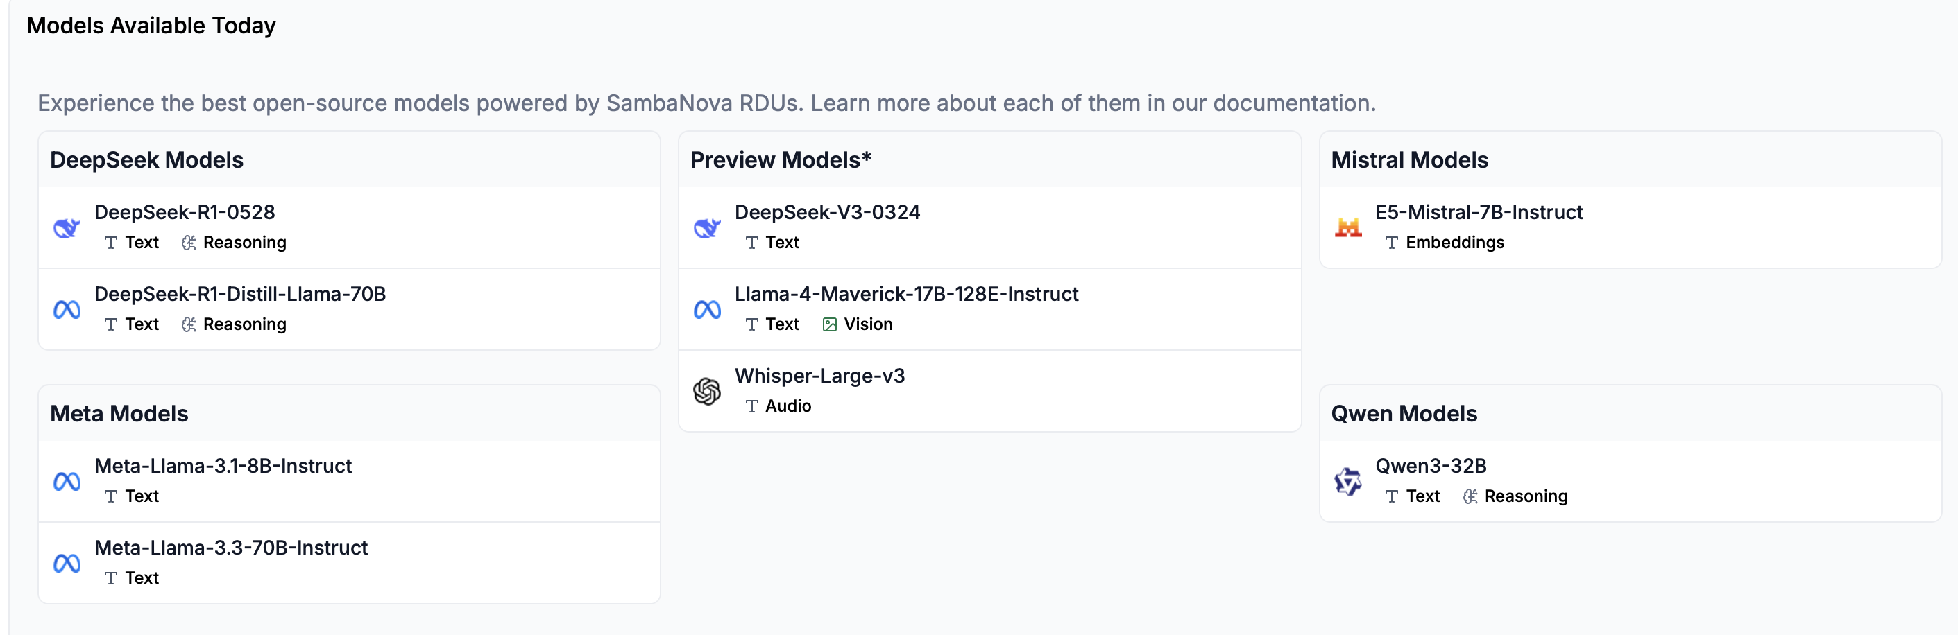Click the DeepSeek whale icon beside DeepSeek-R1-0528
Viewport: 1958px width, 635px height.
pos(67,227)
